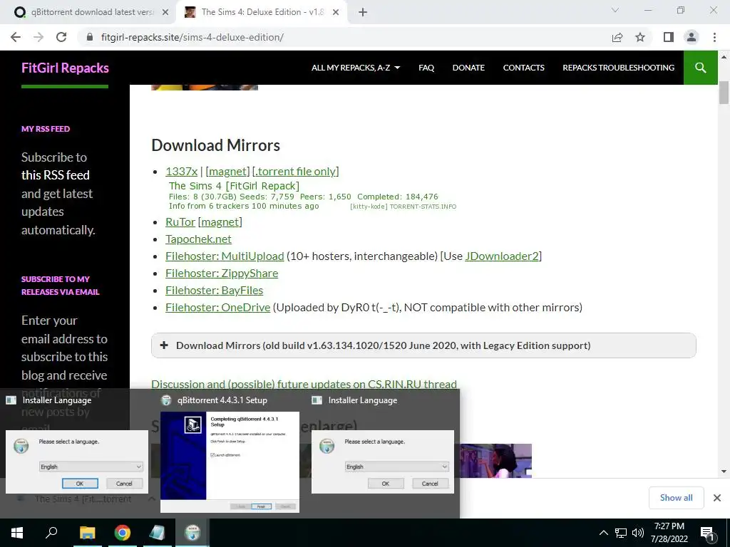Close the qBittorrent download tab
The width and height of the screenshot is (730, 547).
pos(165,13)
